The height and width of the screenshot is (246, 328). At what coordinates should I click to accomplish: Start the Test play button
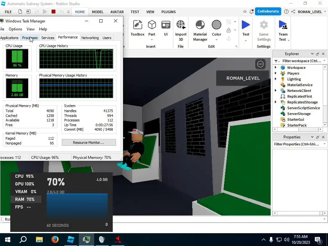tap(246, 25)
